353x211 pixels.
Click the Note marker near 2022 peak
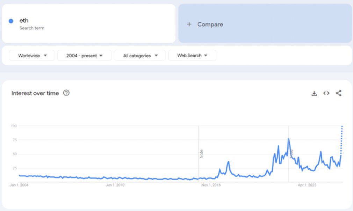pos(291,154)
